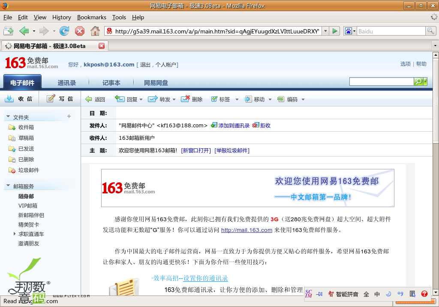Open the Bookmarks menu
This screenshot has width=439, height=307.
(91, 17)
